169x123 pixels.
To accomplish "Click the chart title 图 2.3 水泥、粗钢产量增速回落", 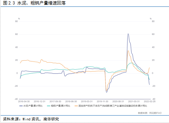I will tap(34, 3).
